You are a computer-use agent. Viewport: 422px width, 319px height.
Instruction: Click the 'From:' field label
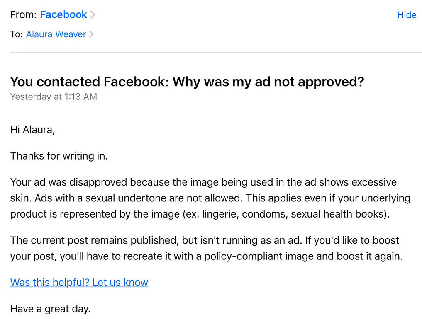[x=23, y=15]
